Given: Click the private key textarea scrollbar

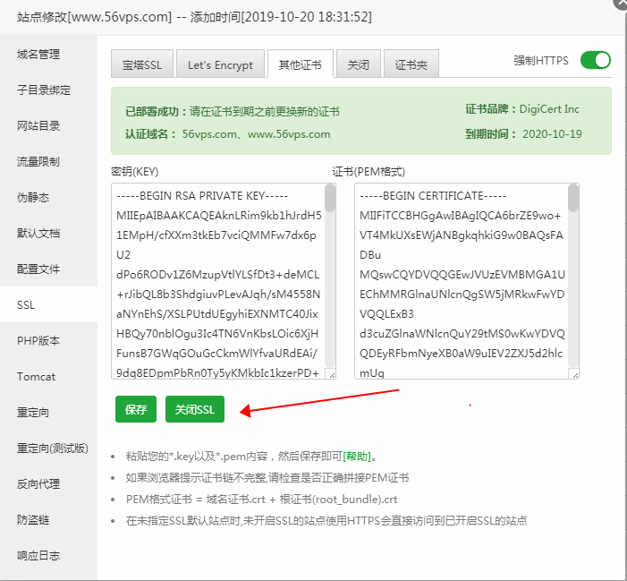Looking at the screenshot, I should [330, 199].
